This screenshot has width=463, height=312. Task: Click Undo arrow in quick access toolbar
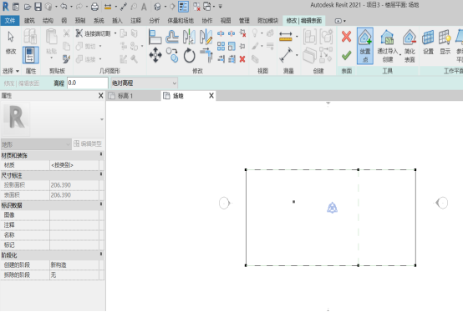[x=64, y=6]
